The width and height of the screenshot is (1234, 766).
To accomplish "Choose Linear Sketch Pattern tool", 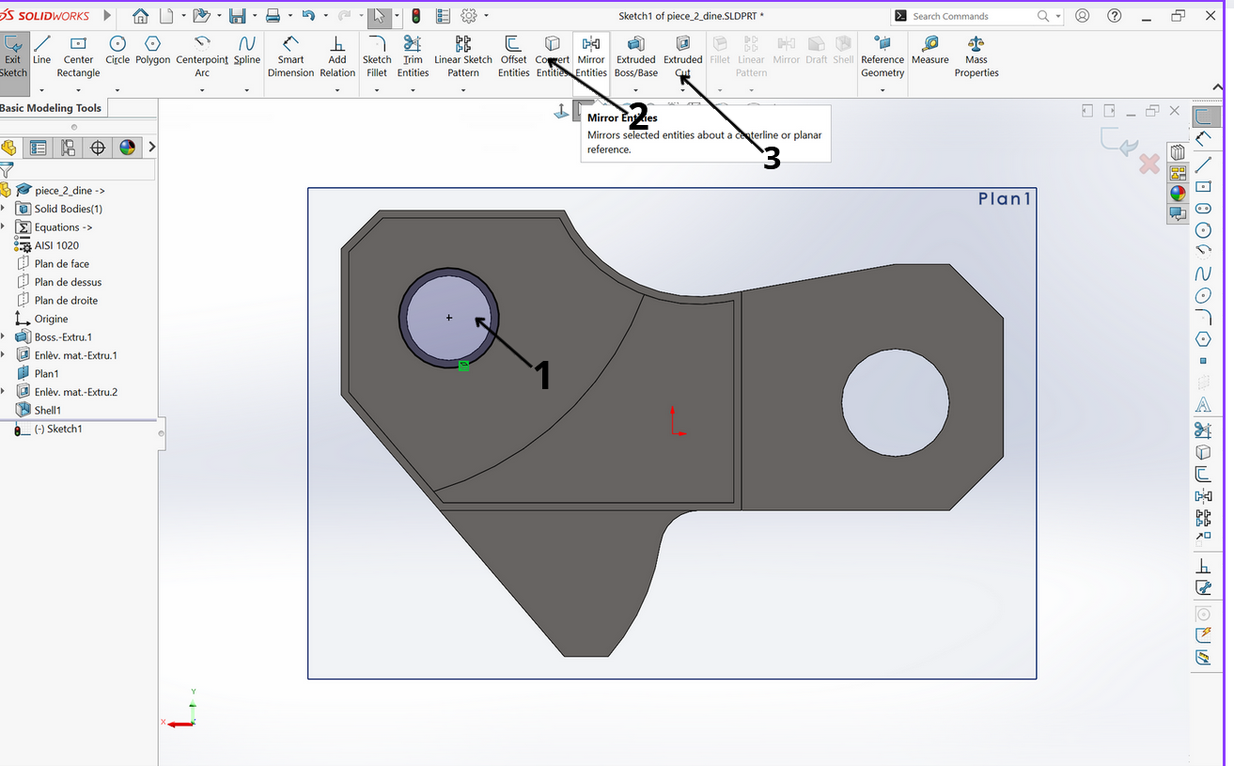I will (x=463, y=56).
